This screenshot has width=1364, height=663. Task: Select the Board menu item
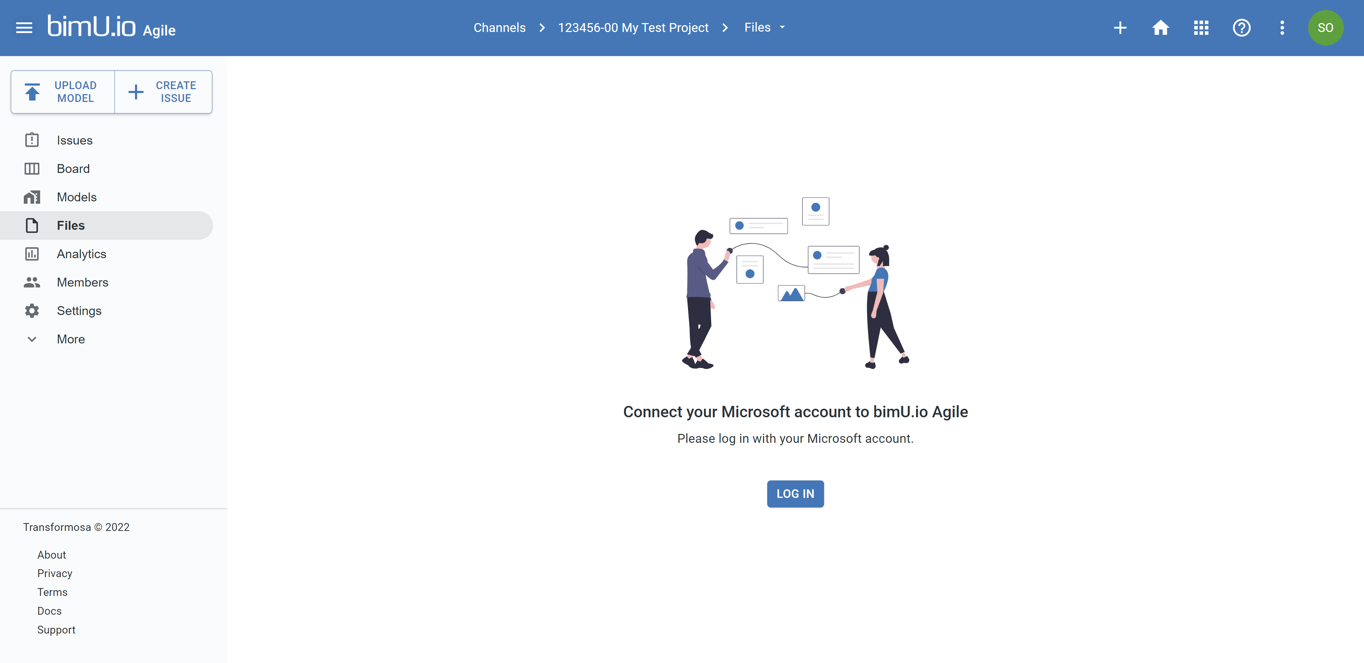coord(107,168)
